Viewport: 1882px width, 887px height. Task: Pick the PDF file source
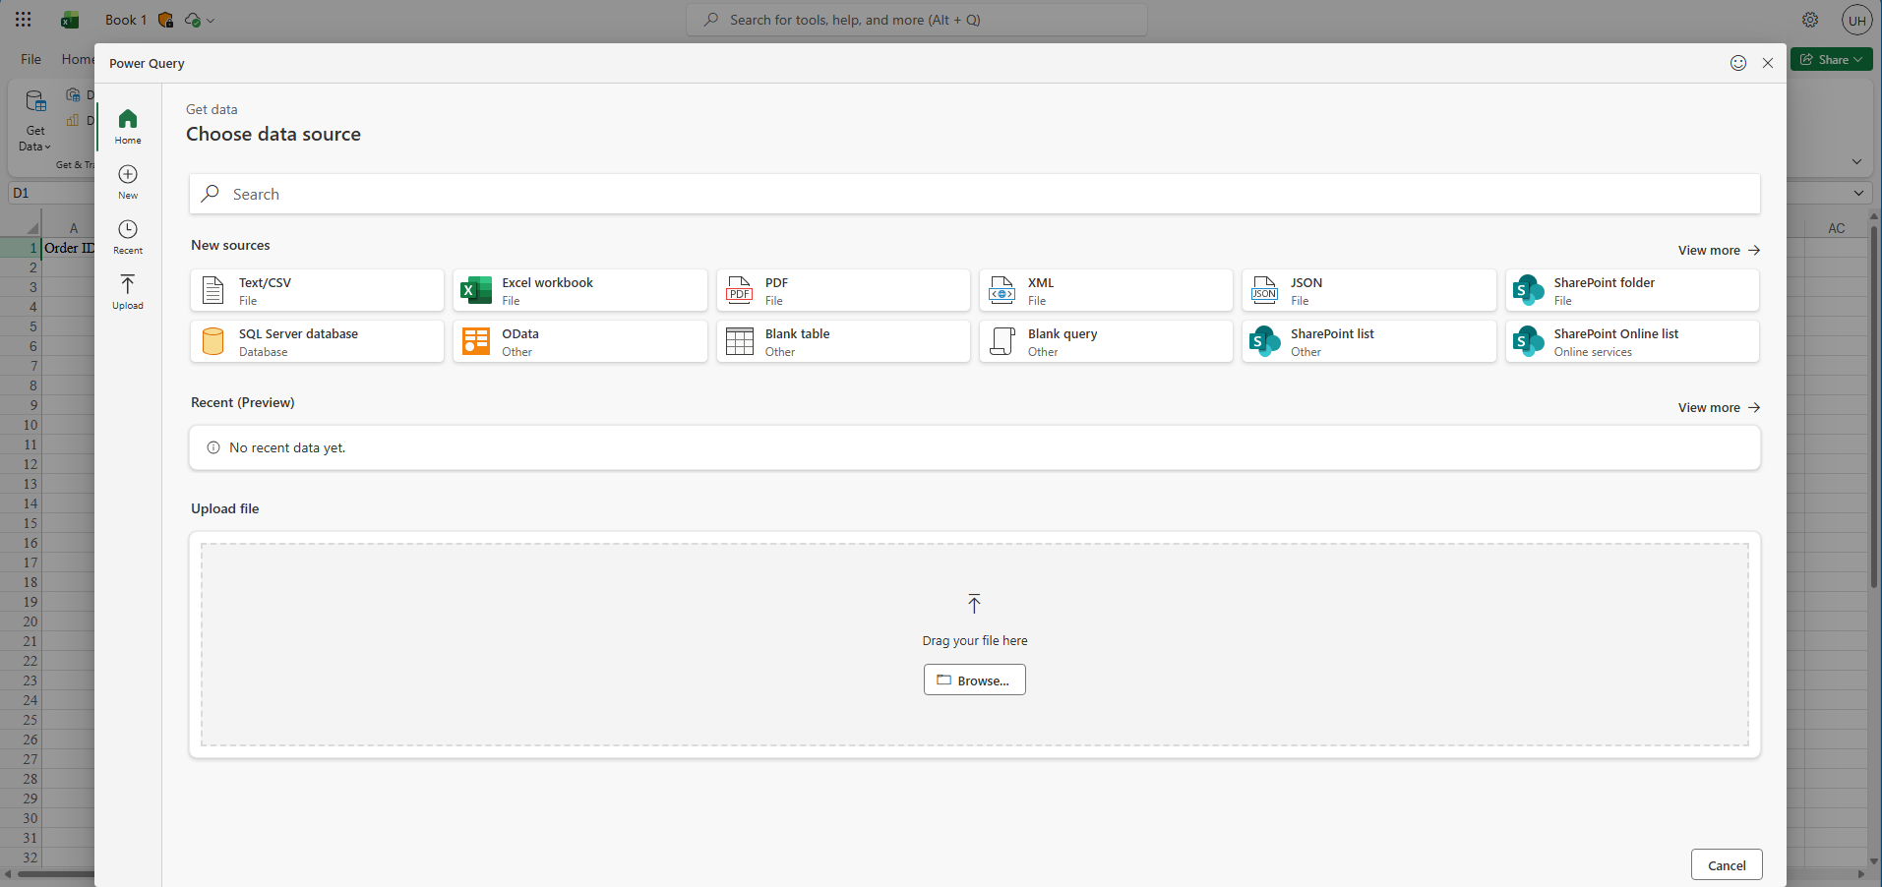click(x=843, y=290)
